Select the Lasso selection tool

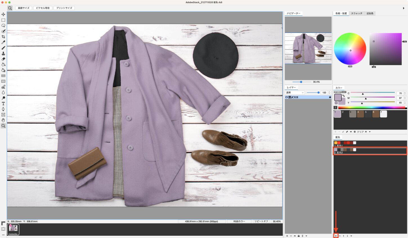click(3, 26)
